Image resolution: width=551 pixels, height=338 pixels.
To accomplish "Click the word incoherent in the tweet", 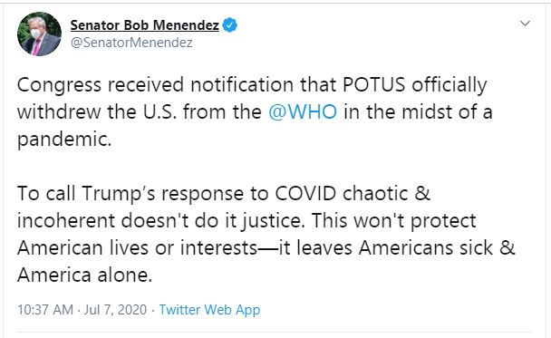I will (x=66, y=221).
